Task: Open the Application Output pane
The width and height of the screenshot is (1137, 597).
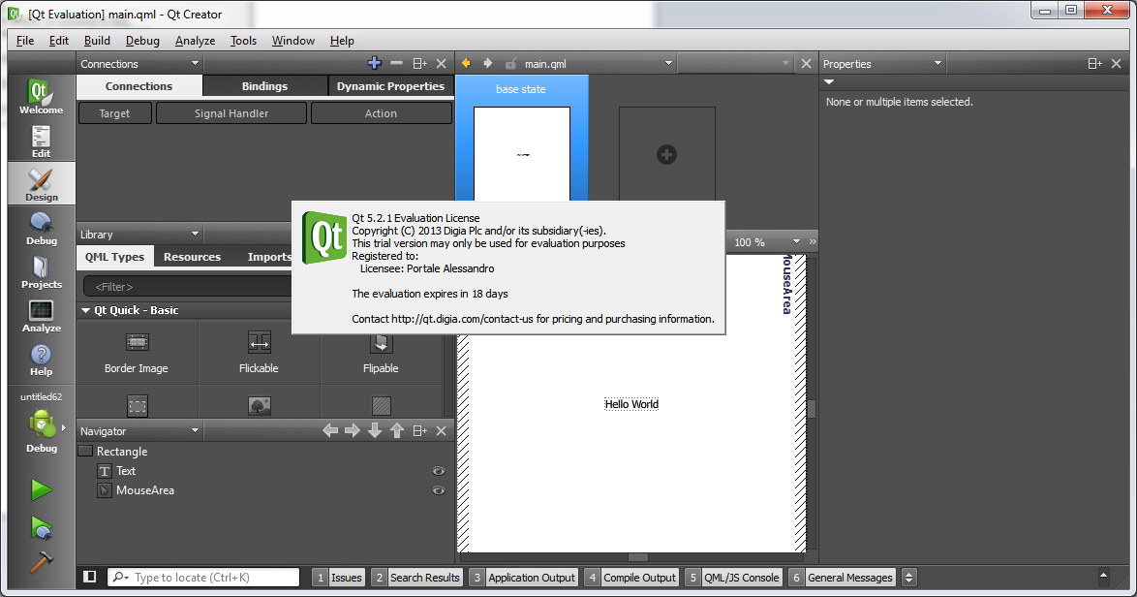Action: [x=531, y=578]
